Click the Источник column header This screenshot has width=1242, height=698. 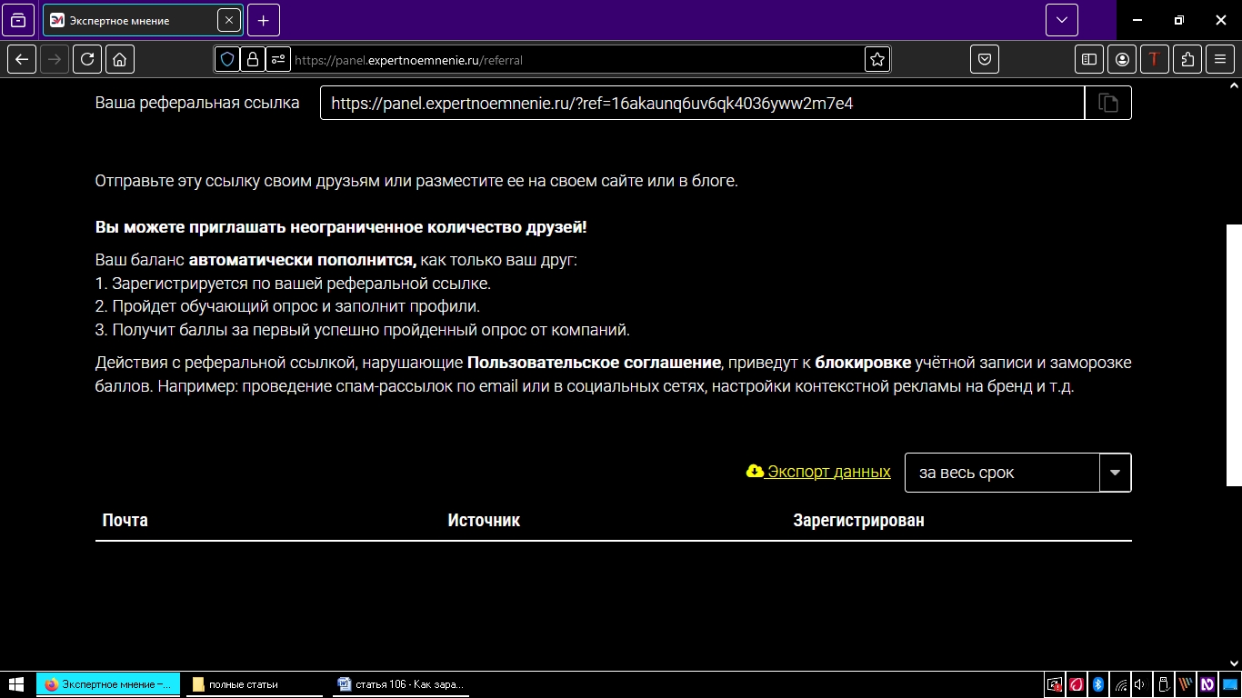[484, 520]
